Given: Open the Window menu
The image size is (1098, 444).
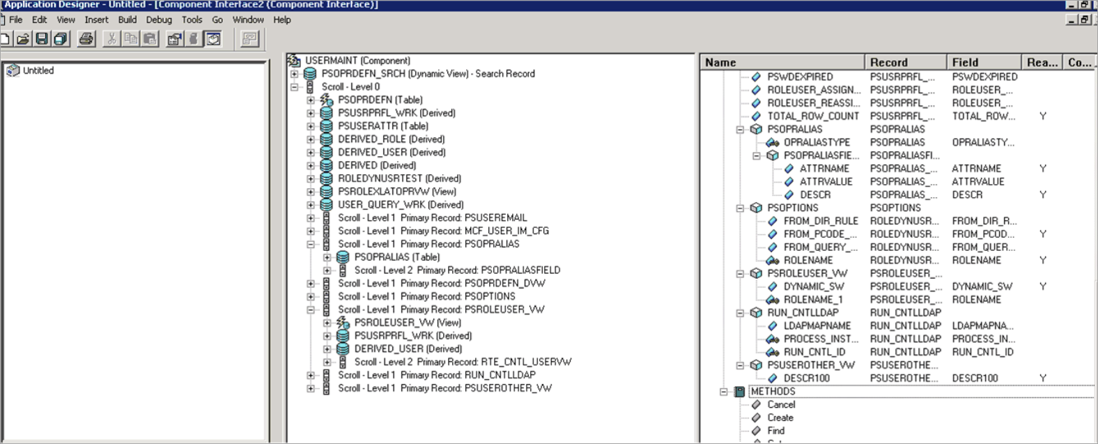Looking at the screenshot, I should (248, 20).
